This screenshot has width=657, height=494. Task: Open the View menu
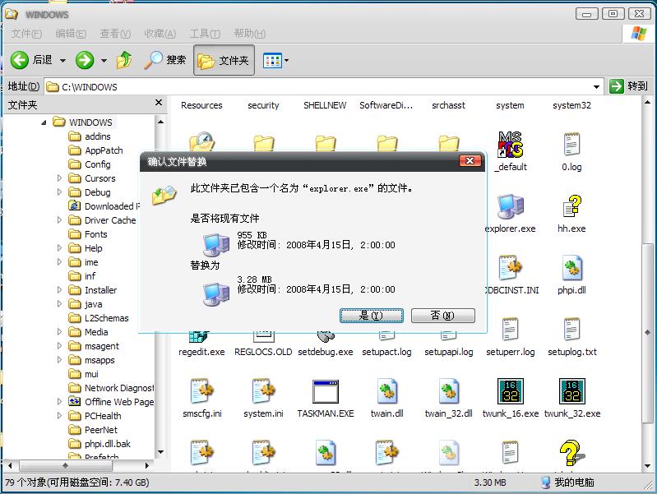pos(115,34)
